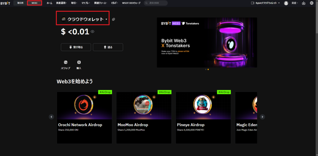This screenshot has width=318, height=156.
Task: Click the MooMoo coin icon
Action: click(143, 104)
